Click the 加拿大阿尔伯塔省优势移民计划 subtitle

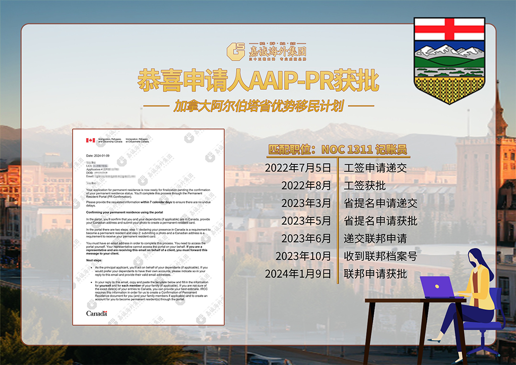point(258,106)
